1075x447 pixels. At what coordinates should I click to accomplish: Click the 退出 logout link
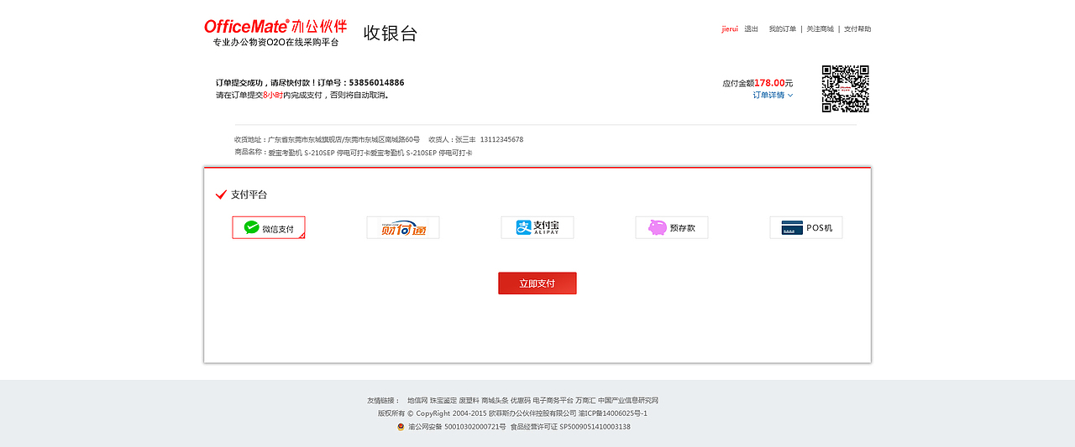pyautogui.click(x=751, y=29)
